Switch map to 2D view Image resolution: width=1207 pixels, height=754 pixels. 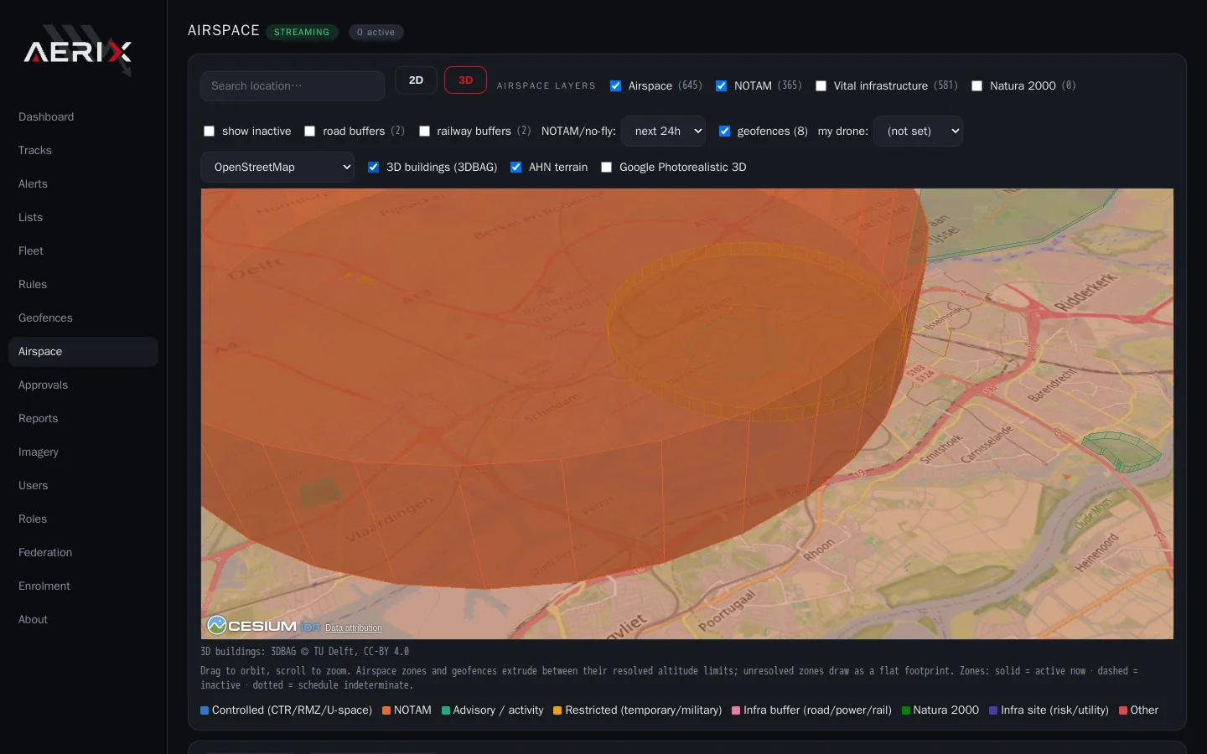(x=416, y=80)
